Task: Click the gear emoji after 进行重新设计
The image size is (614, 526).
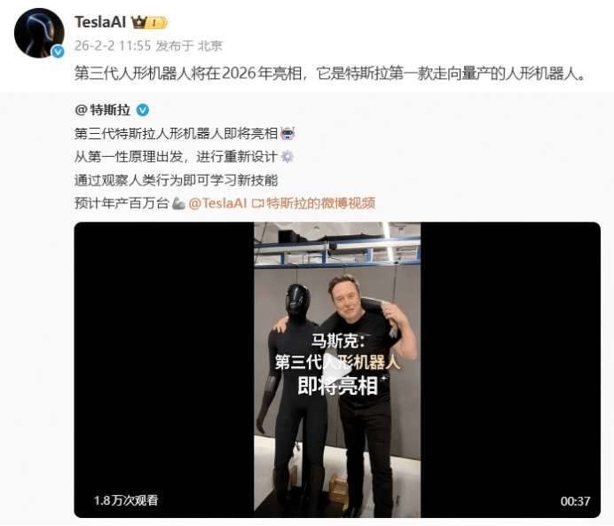Action: point(287,156)
